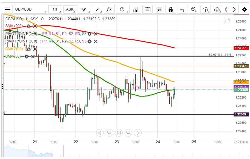Click the green 1.23389 current price label
The height and width of the screenshot is (159, 250).
click(241, 90)
